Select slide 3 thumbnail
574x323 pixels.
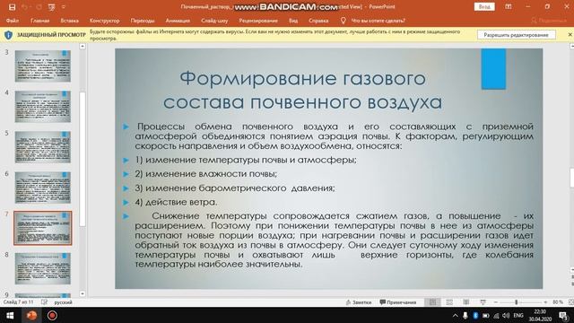43,65
